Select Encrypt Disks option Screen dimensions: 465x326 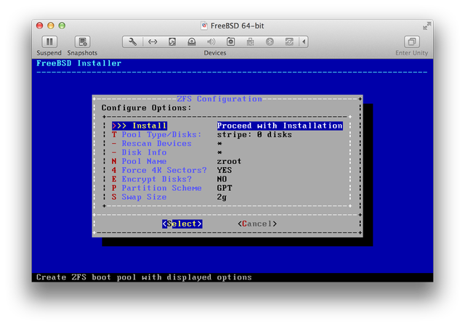point(152,179)
